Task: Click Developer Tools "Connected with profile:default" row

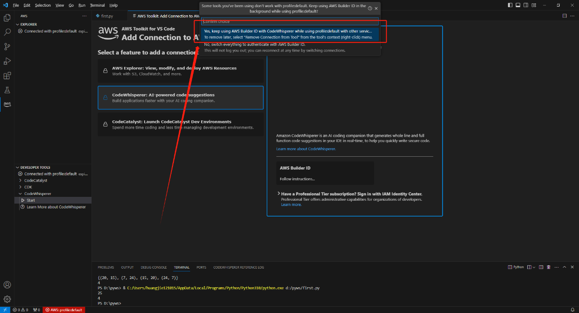Action: pyautogui.click(x=53, y=174)
